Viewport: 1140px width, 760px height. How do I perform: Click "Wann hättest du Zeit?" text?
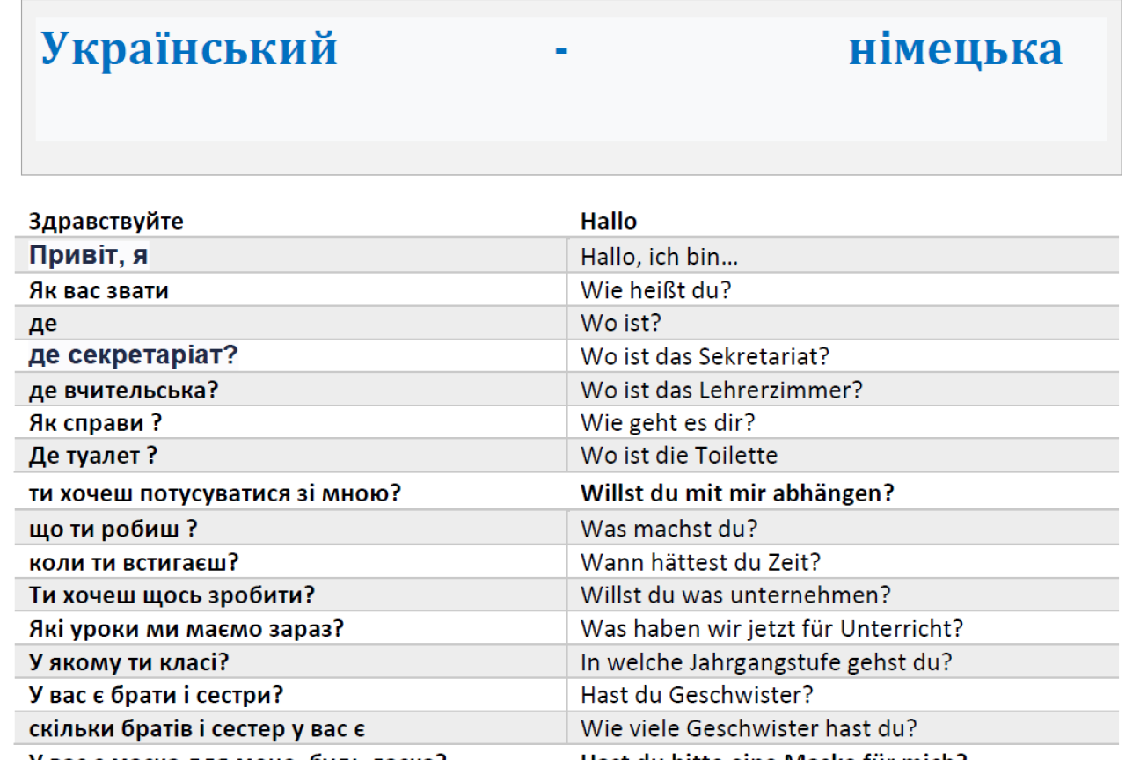point(700,562)
